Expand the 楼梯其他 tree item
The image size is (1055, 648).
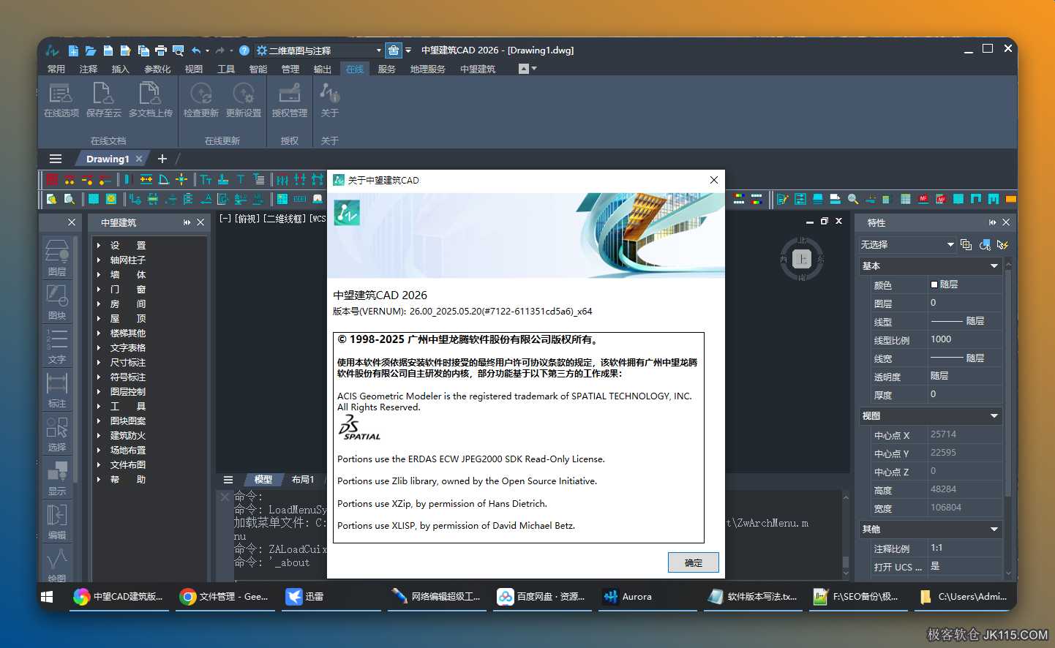[x=99, y=333]
